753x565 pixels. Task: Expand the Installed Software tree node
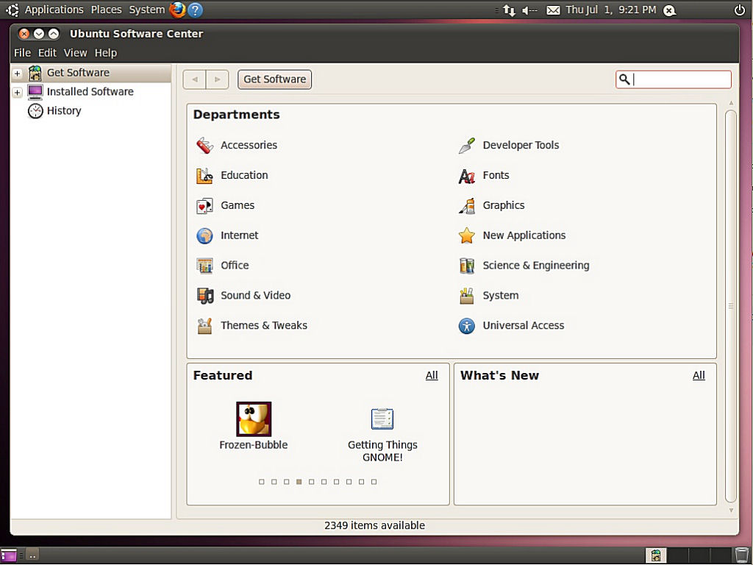[17, 93]
